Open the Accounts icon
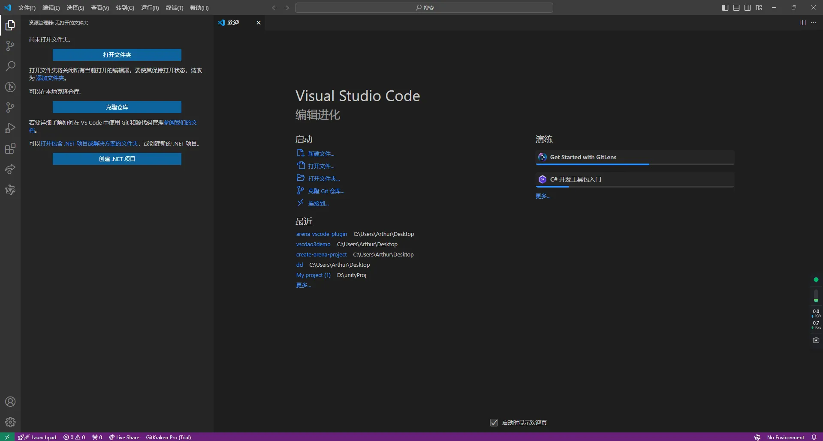The image size is (823, 441). click(10, 402)
